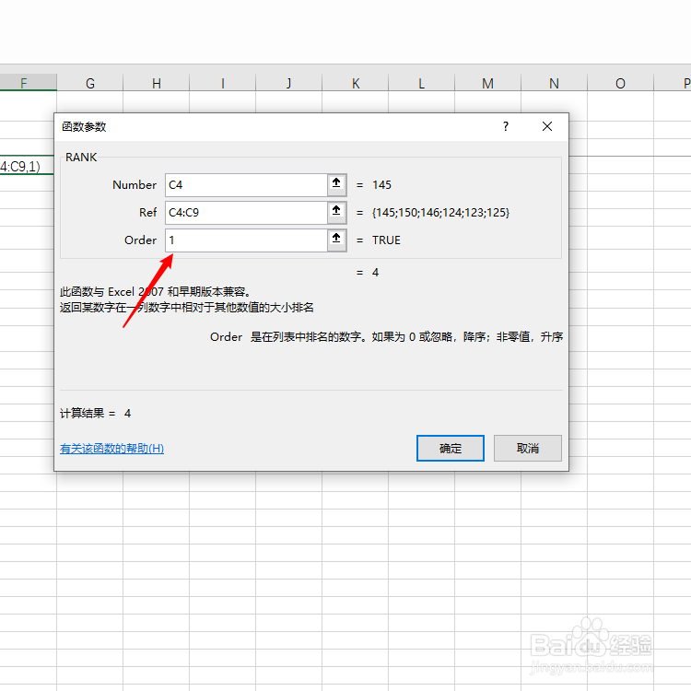The height and width of the screenshot is (691, 691).
Task: Open help with the question mark icon
Action: pyautogui.click(x=506, y=127)
